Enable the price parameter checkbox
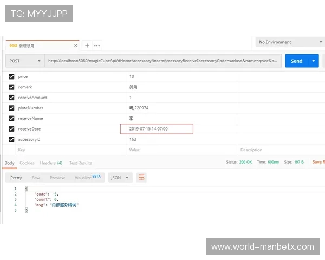 point(11,77)
